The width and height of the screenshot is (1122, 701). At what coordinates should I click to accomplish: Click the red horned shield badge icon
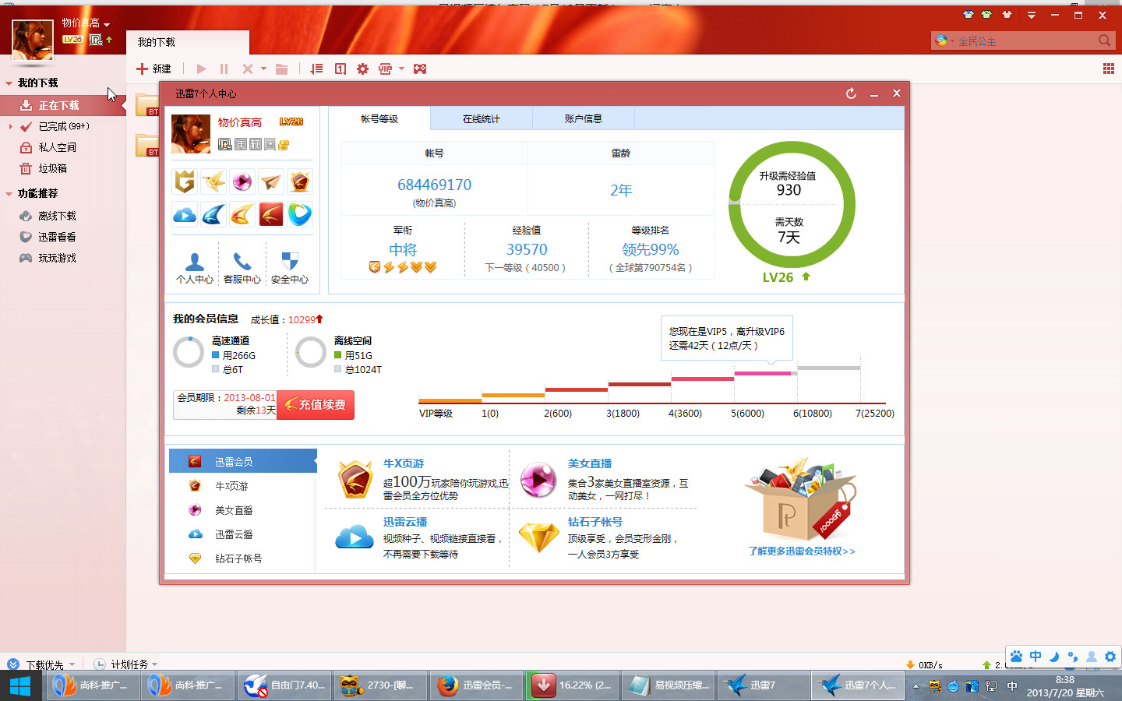300,181
